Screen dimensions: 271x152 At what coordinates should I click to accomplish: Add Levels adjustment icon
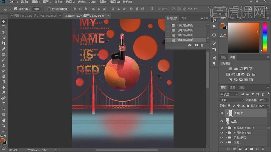pyautogui.click(x=235, y=69)
